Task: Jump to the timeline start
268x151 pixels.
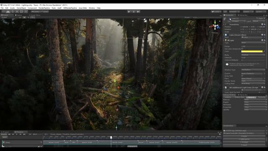Action: pos(9,134)
